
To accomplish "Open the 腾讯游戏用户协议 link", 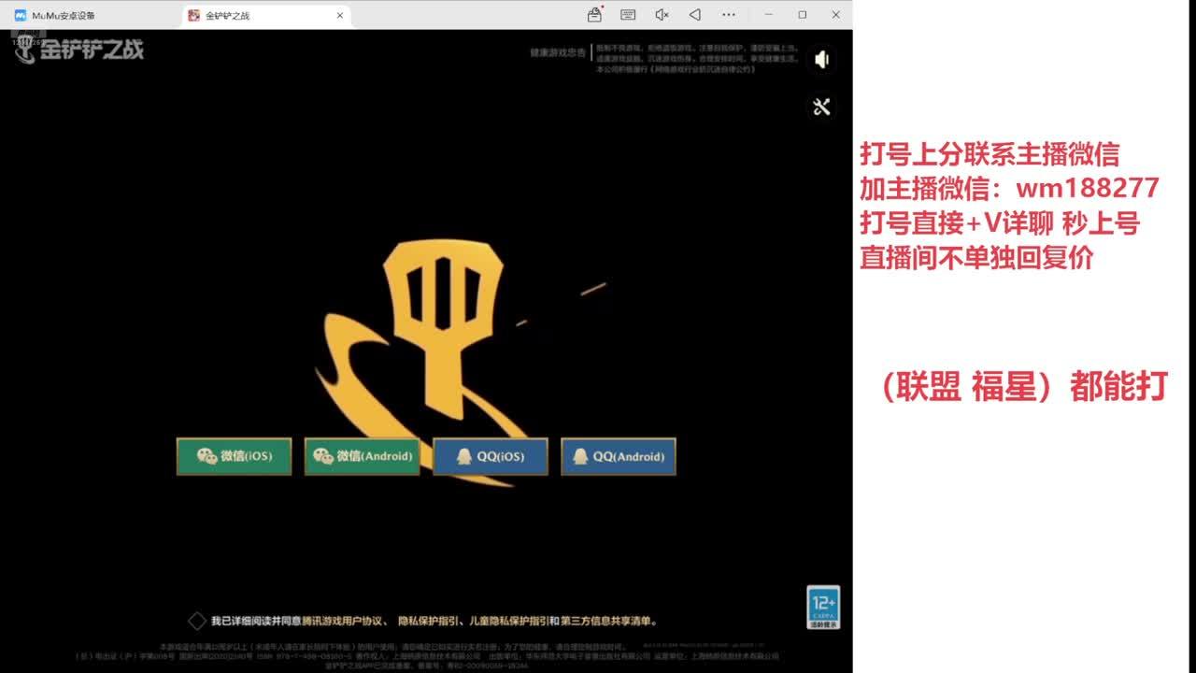I will point(341,621).
